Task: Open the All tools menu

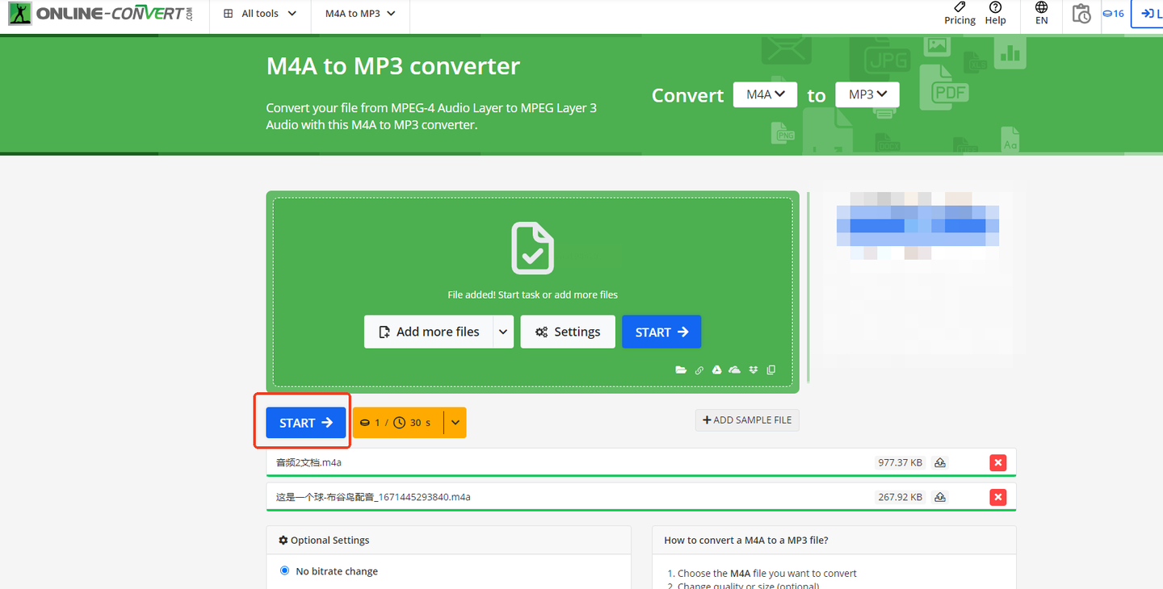Action: pos(260,14)
